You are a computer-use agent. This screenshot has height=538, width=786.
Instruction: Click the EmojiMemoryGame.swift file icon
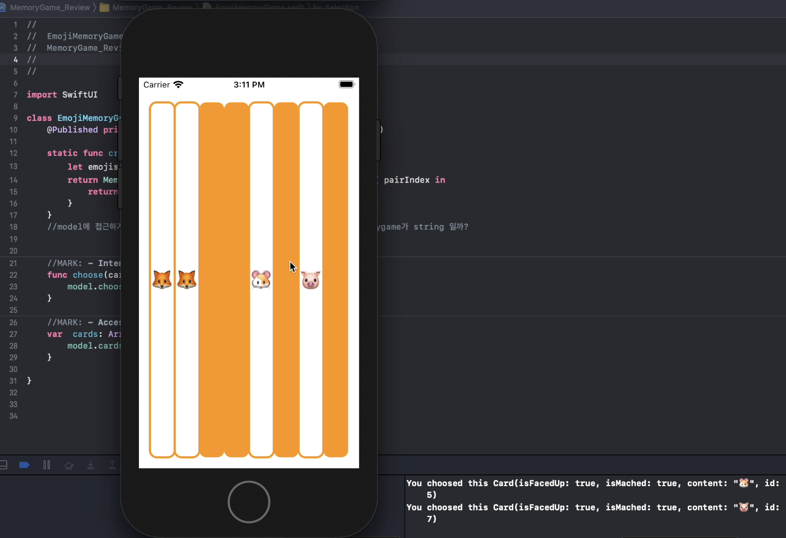click(x=208, y=6)
